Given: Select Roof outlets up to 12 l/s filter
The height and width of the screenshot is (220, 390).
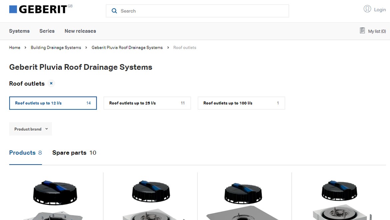Looking at the screenshot, I should [53, 103].
